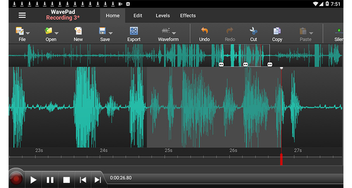
Task: Switch to the Home tab
Action: (x=112, y=16)
